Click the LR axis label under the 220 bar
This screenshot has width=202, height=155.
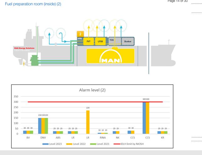pyautogui.click(x=88, y=138)
